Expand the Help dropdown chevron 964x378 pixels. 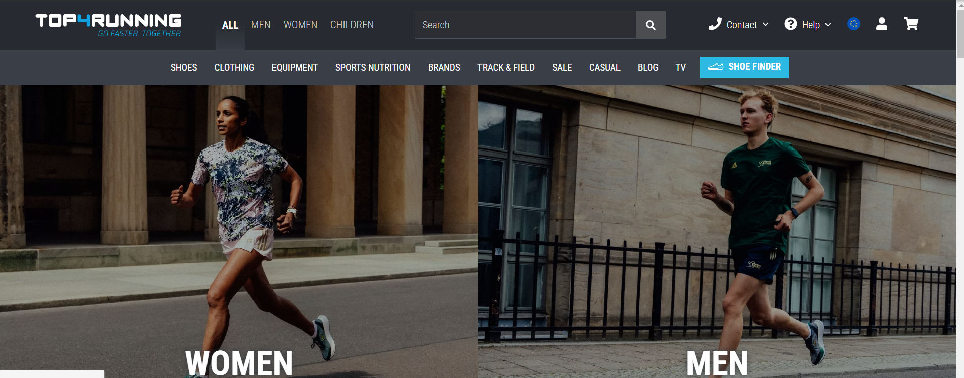(828, 25)
